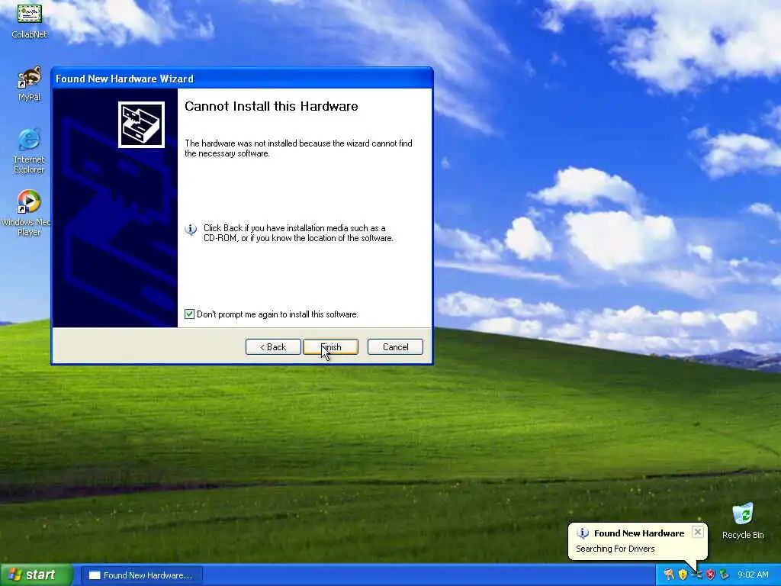Click the yellow shield update tray icon
The image size is (781, 586).
683,575
